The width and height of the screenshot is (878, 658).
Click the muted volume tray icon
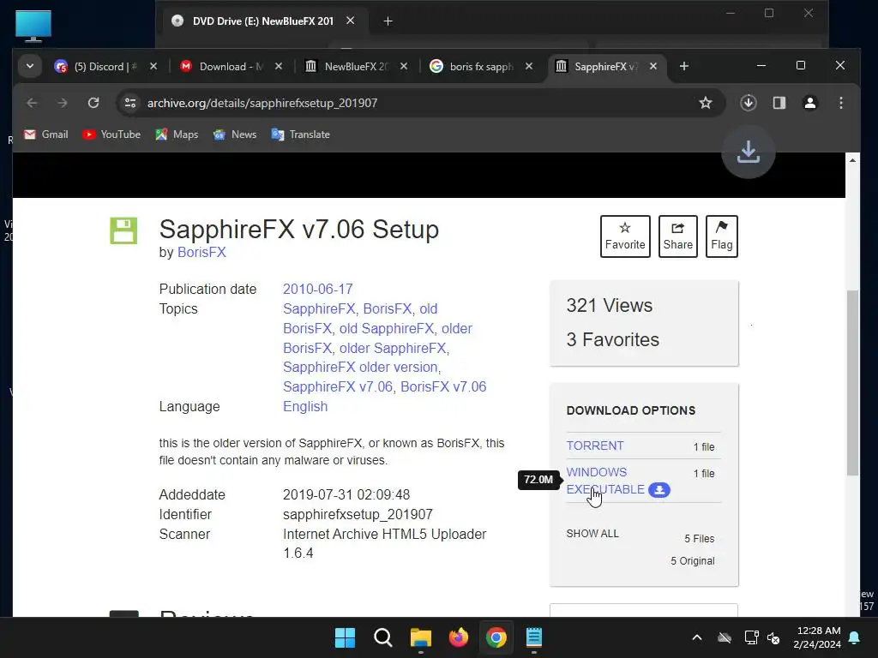tap(774, 637)
